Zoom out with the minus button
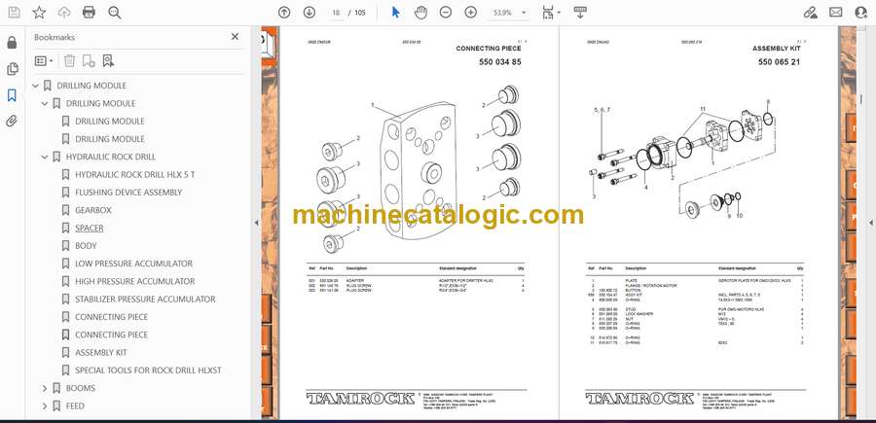Viewport: 876px width, 423px height. [x=445, y=13]
